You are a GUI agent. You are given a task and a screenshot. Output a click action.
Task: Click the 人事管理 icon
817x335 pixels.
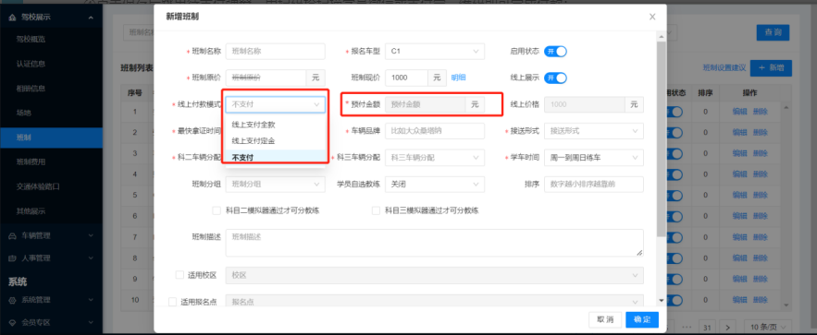pyautogui.click(x=13, y=257)
